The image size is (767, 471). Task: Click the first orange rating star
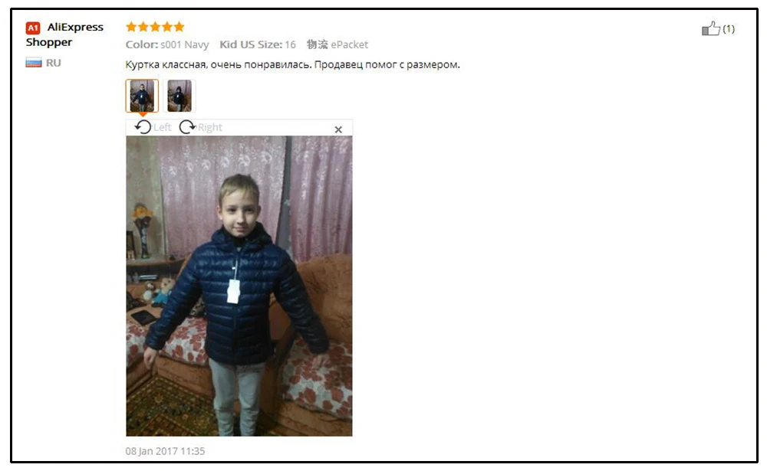(x=131, y=26)
